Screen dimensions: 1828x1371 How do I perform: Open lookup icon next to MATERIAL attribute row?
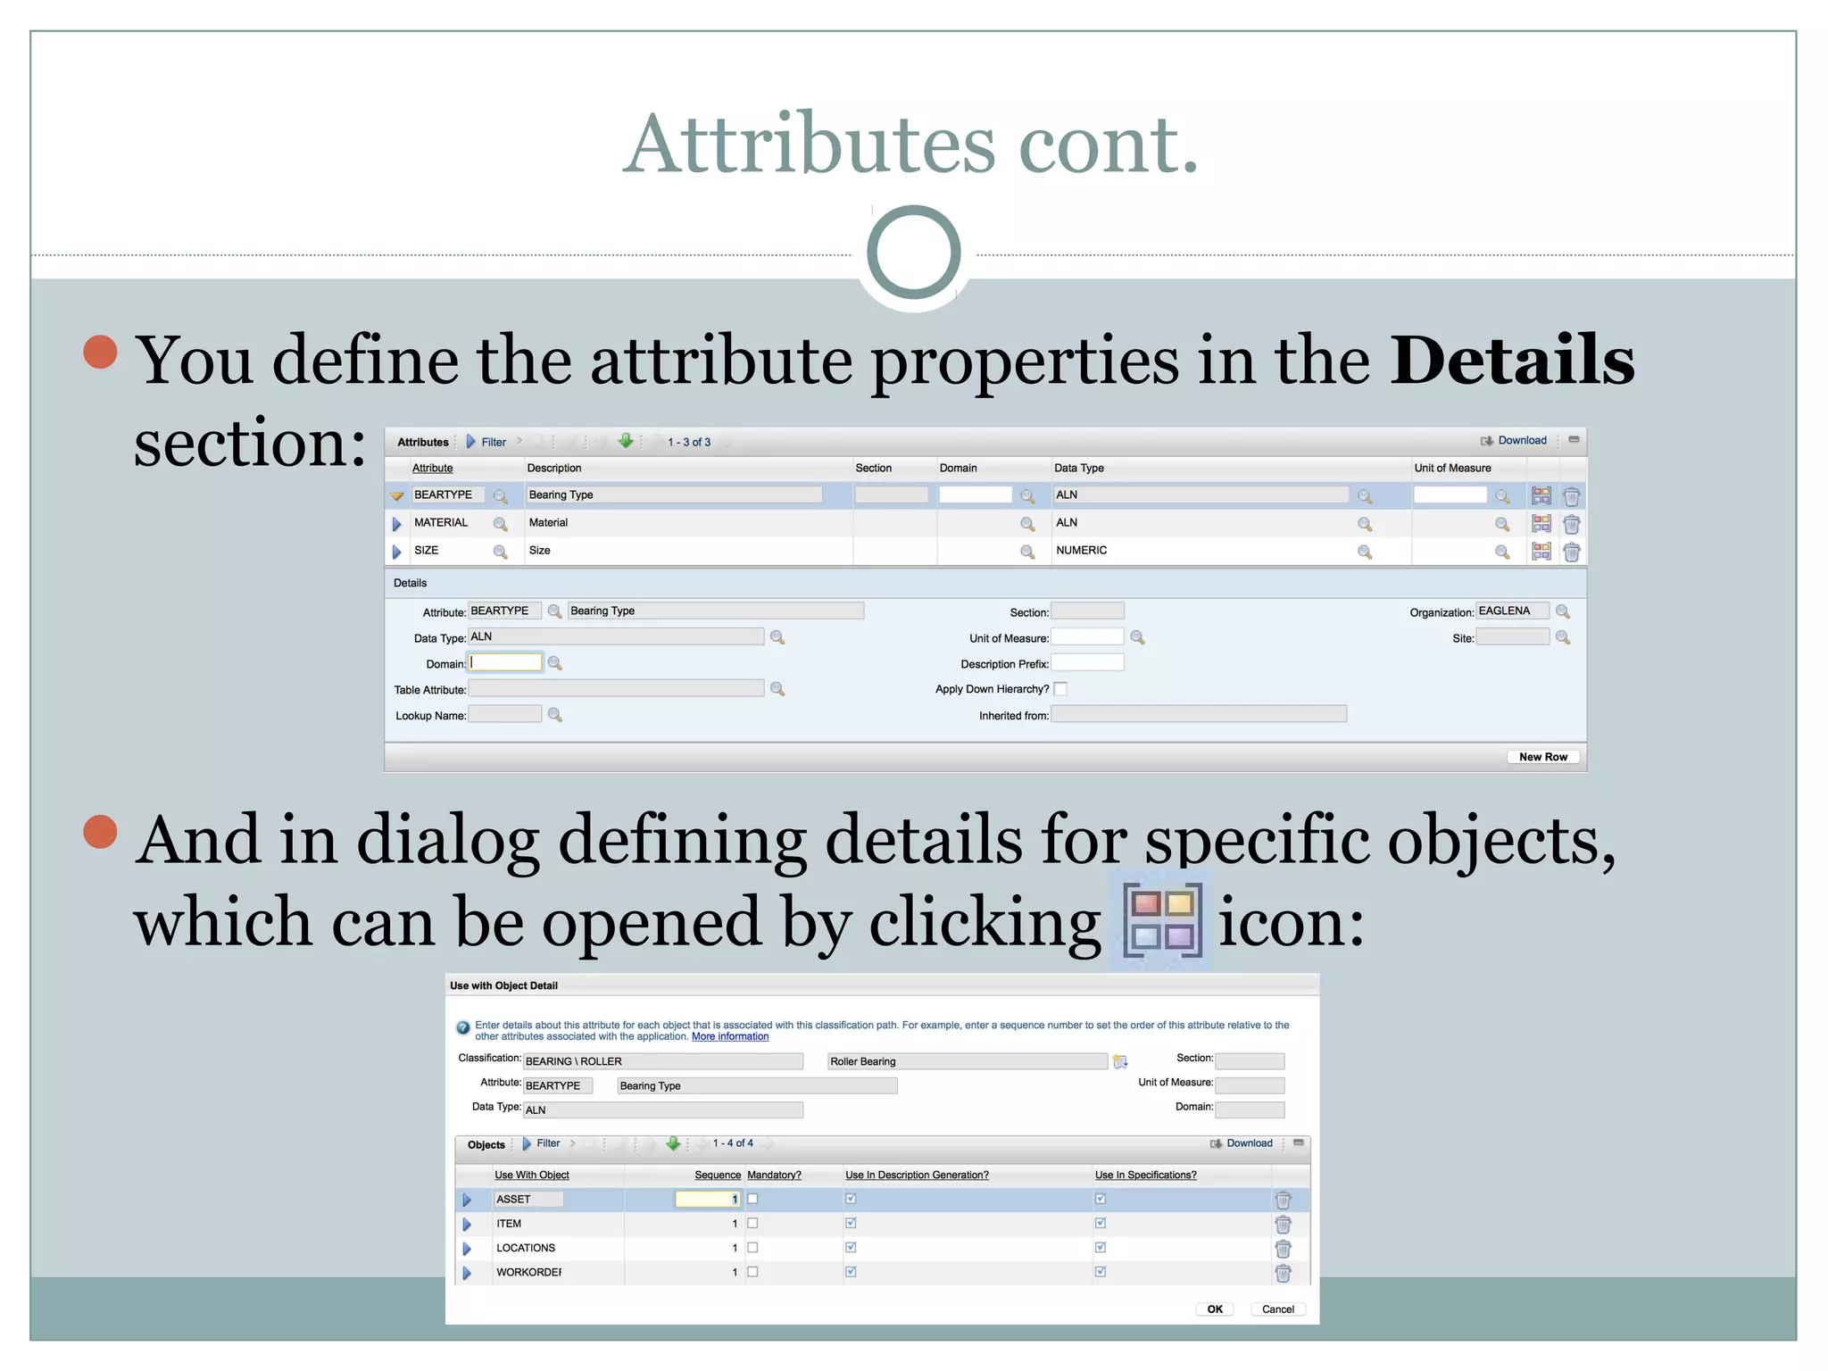pyautogui.click(x=501, y=524)
